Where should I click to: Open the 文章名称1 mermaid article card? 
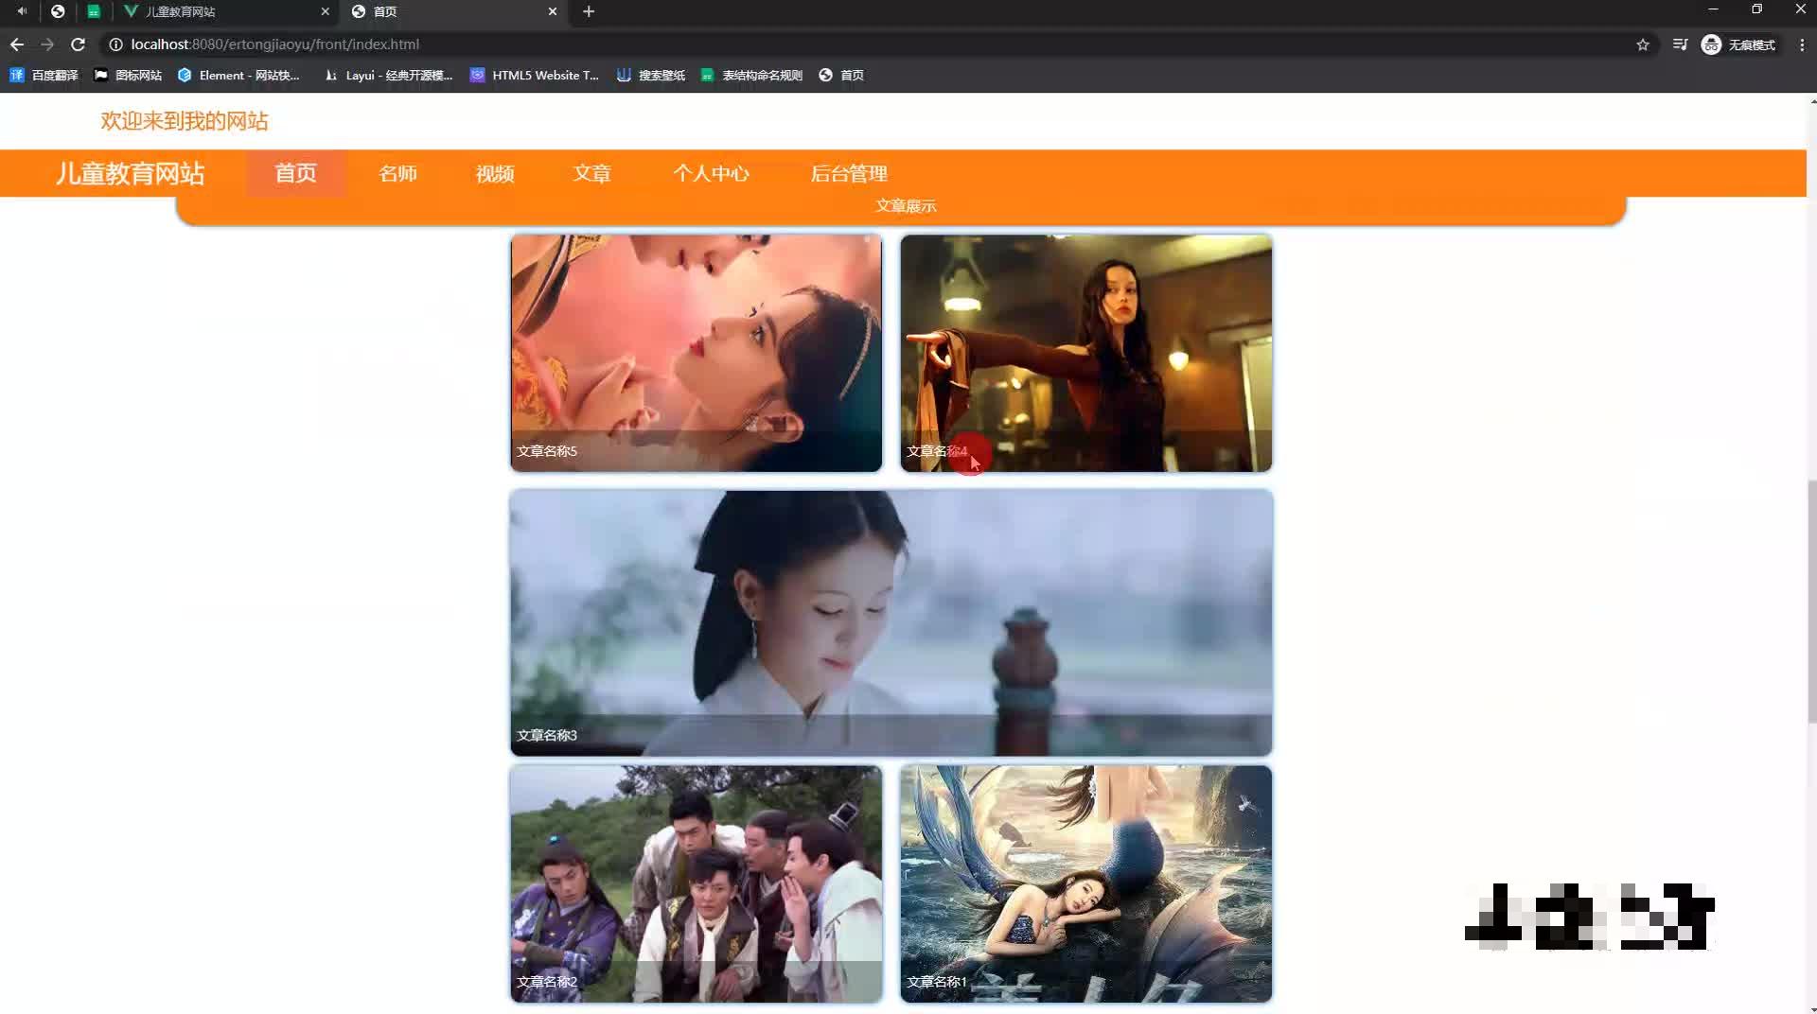pyautogui.click(x=1086, y=883)
